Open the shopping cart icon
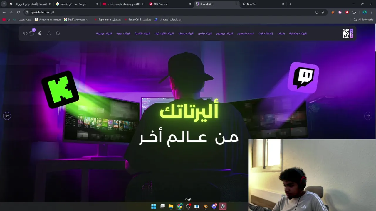The image size is (376, 211). pos(31,33)
